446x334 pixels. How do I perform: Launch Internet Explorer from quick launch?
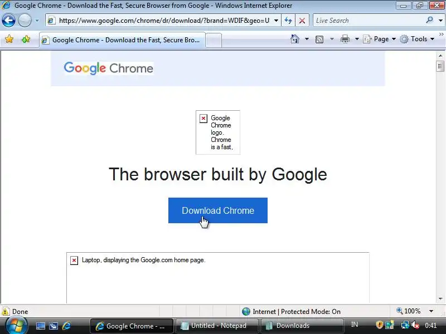point(66,326)
